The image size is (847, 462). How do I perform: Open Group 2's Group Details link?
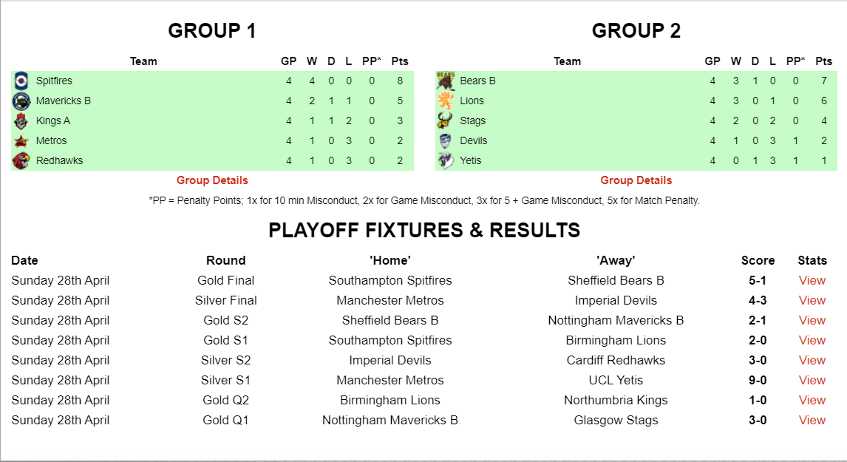point(636,180)
